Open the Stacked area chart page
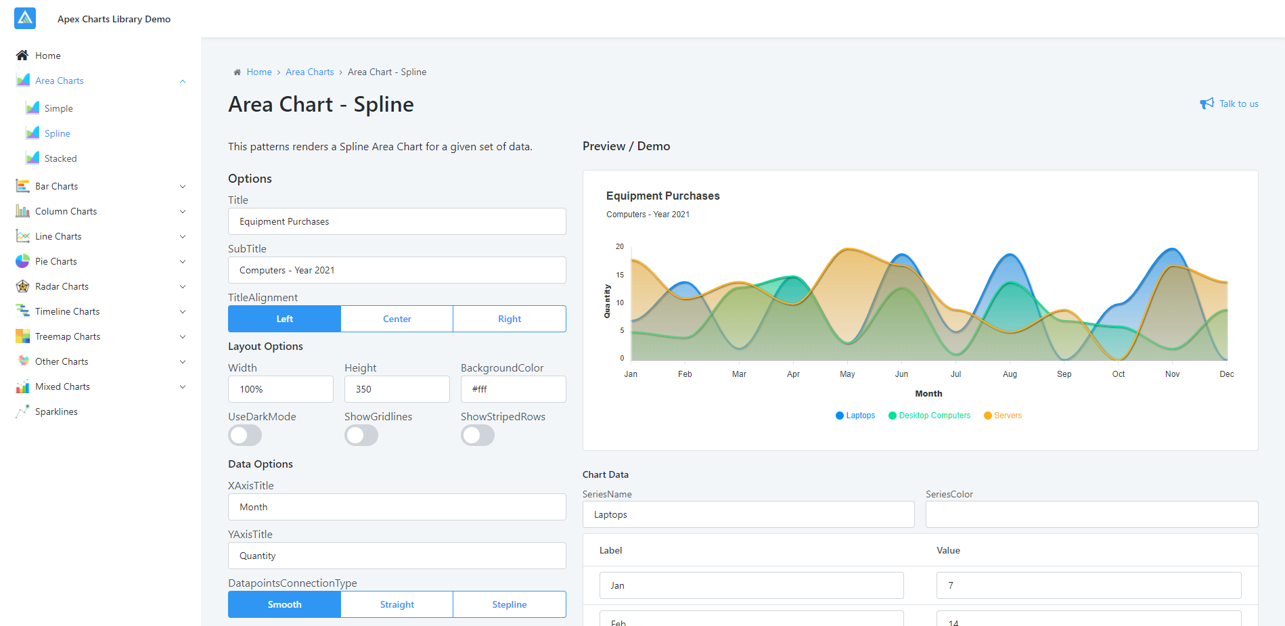 (60, 158)
